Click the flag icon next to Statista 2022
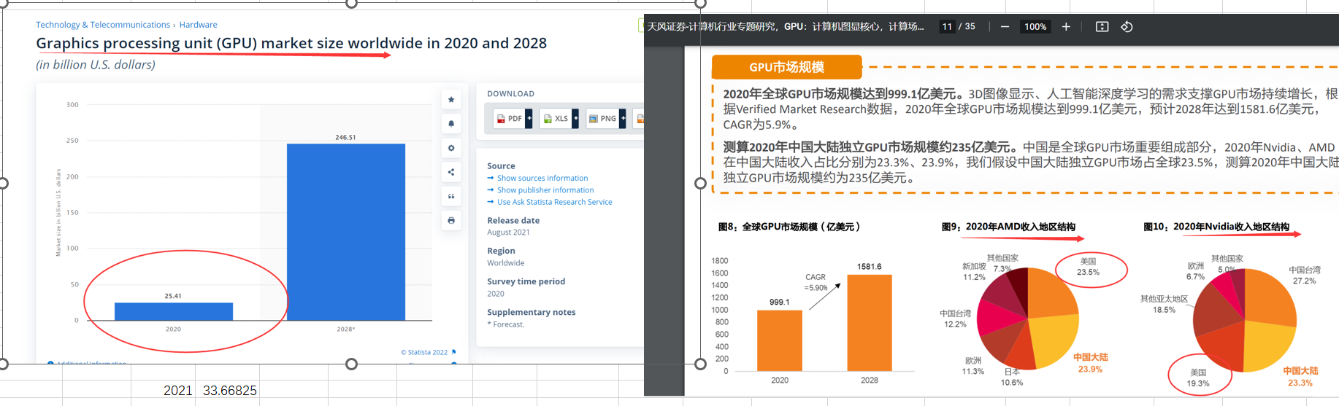This screenshot has width=1339, height=406. pyautogui.click(x=454, y=352)
